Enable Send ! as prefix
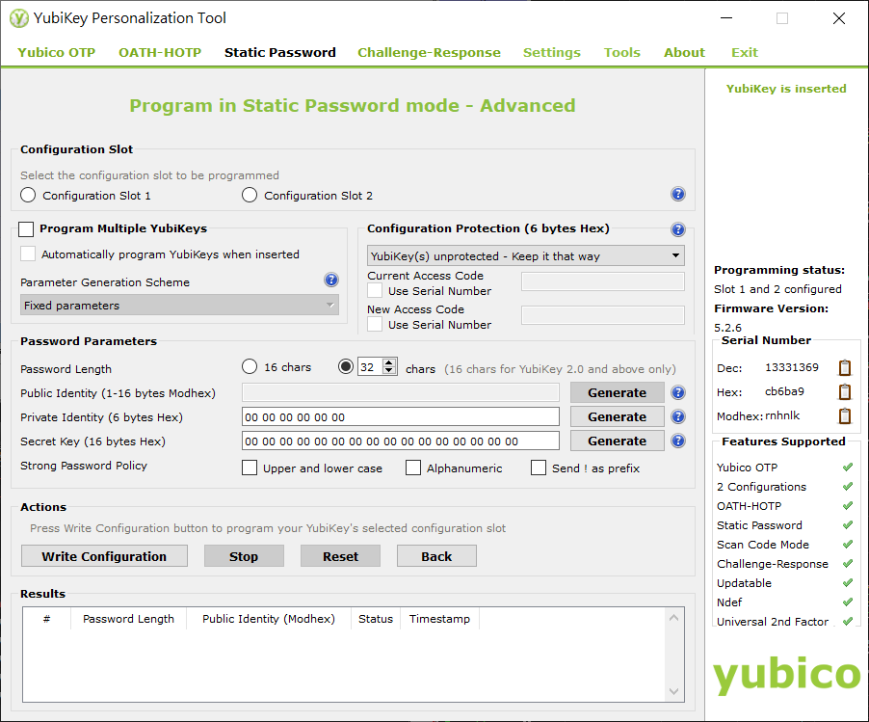Screen dimensions: 869x722 pyautogui.click(x=539, y=468)
